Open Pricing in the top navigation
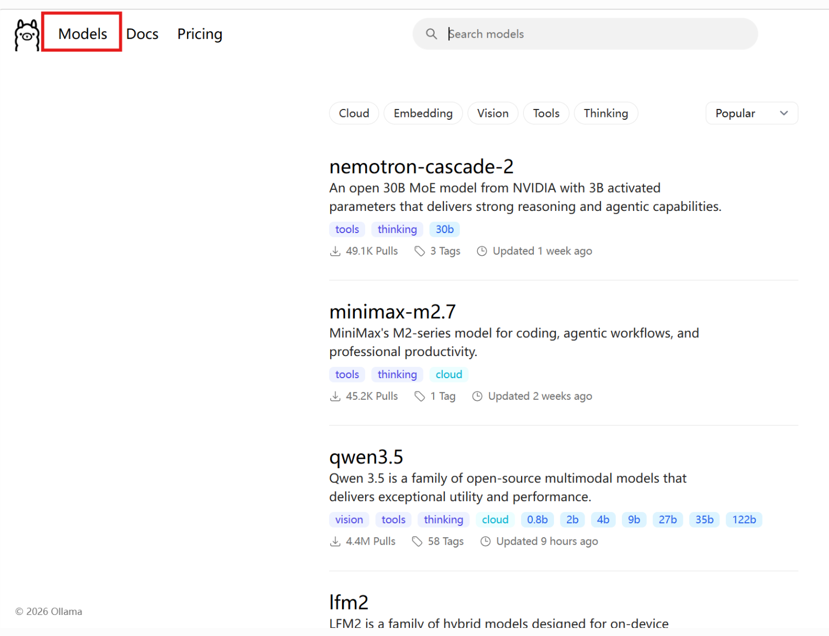The image size is (829, 636). (x=200, y=34)
